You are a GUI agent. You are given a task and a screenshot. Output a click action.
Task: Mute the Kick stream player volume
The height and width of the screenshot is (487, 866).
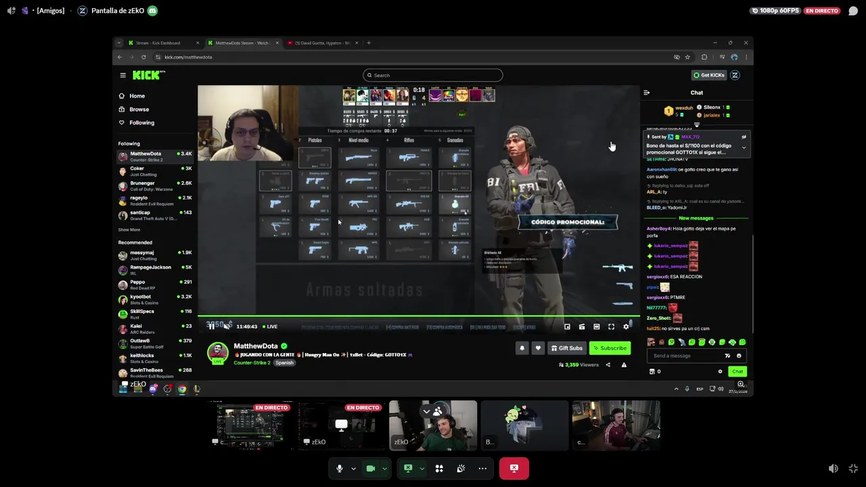coord(227,327)
